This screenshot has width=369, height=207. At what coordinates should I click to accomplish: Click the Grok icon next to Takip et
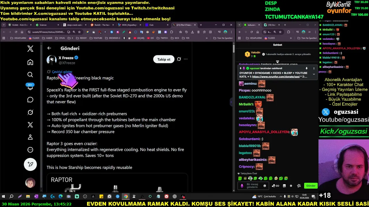pyautogui.click(x=179, y=59)
